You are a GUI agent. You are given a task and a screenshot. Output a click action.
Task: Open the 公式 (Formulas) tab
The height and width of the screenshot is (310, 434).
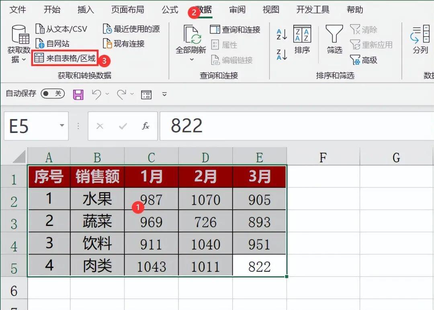(x=170, y=10)
